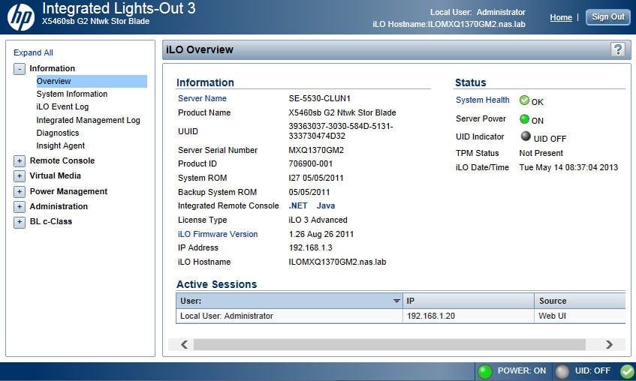Click System ROM value I27 05/05/2011
This screenshot has width=636, height=381.
[316, 178]
